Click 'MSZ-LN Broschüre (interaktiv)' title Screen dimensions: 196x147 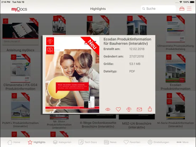pos(137,125)
